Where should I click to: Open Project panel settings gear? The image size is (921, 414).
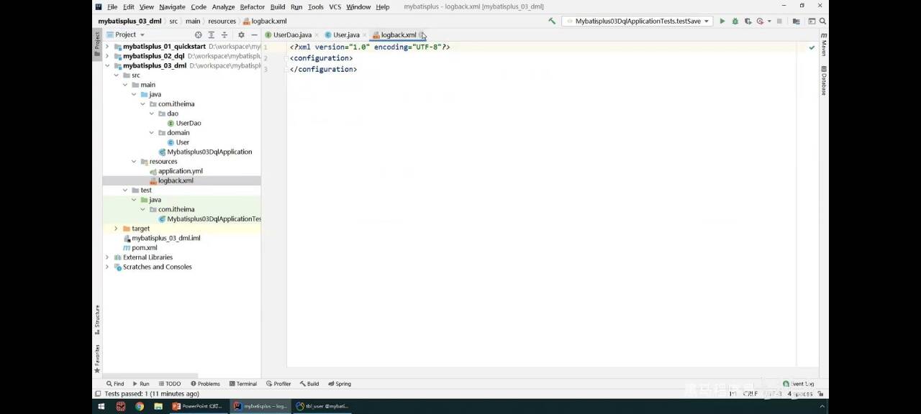[241, 34]
